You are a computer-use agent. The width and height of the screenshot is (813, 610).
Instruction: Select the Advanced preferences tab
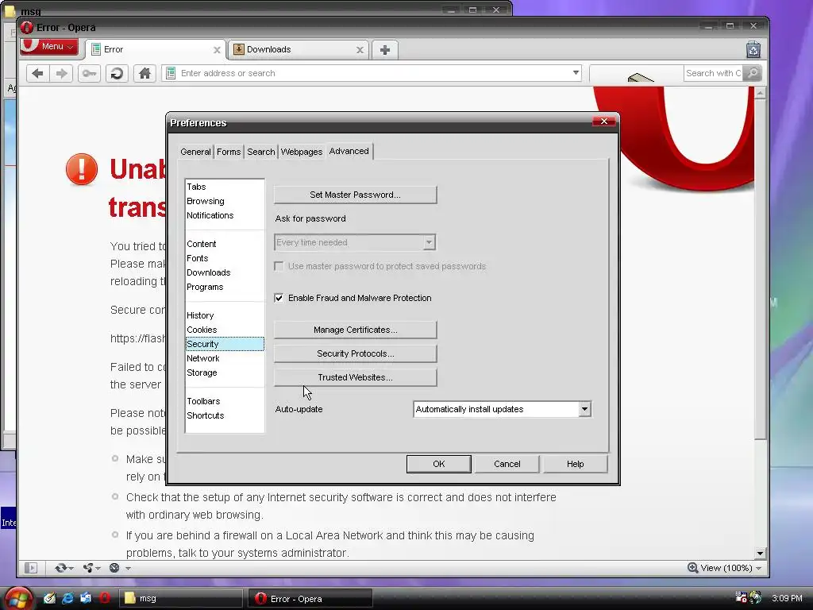(x=349, y=151)
